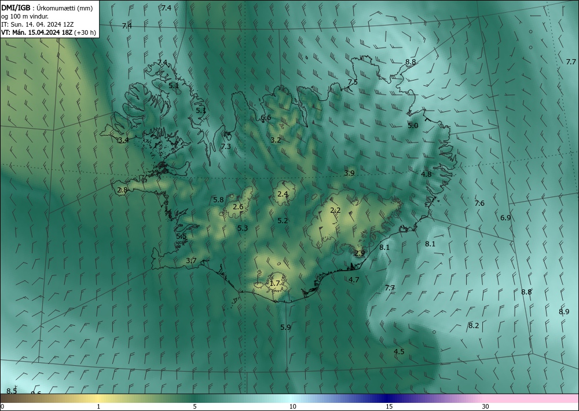This screenshot has height=411, width=579.
Task: Click the colorbar tick label 0
Action: coord(2,406)
